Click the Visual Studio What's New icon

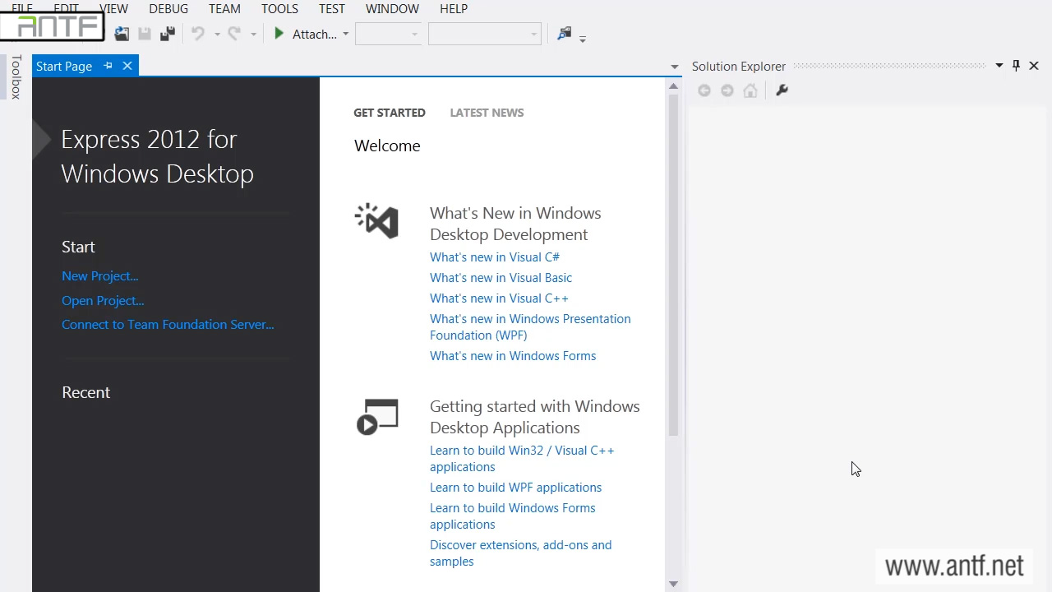click(377, 221)
